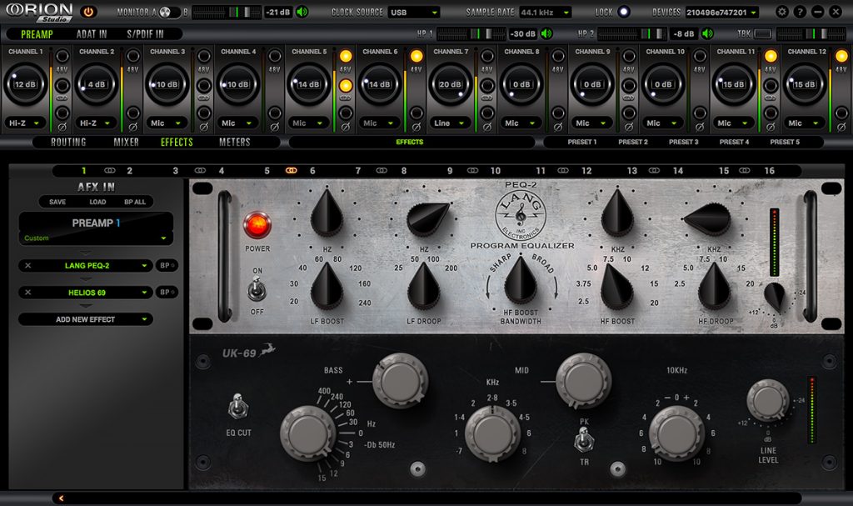Click the LOAD button in AFX IN

point(98,202)
